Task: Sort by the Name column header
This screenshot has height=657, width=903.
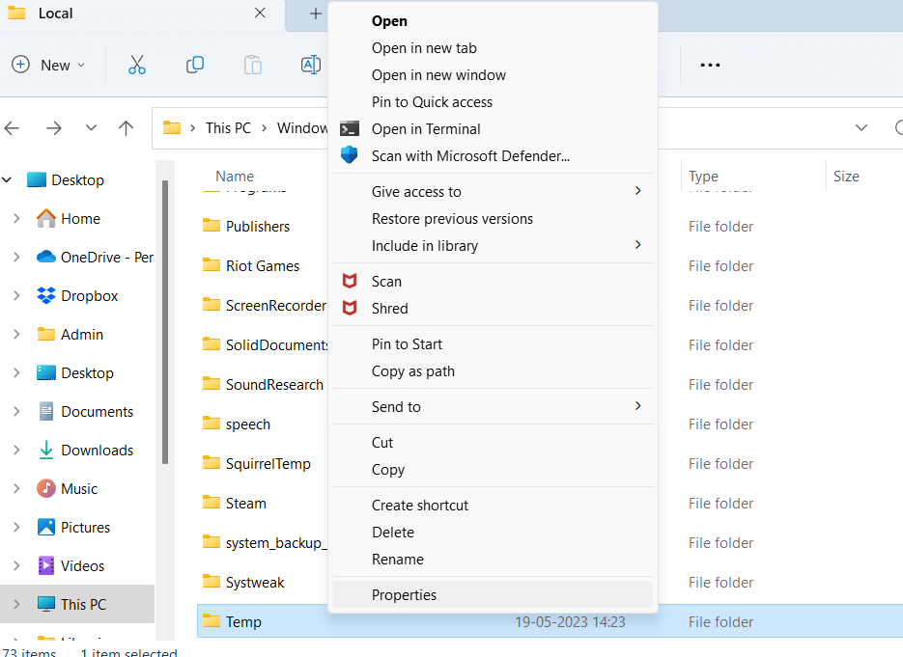Action: coord(235,177)
